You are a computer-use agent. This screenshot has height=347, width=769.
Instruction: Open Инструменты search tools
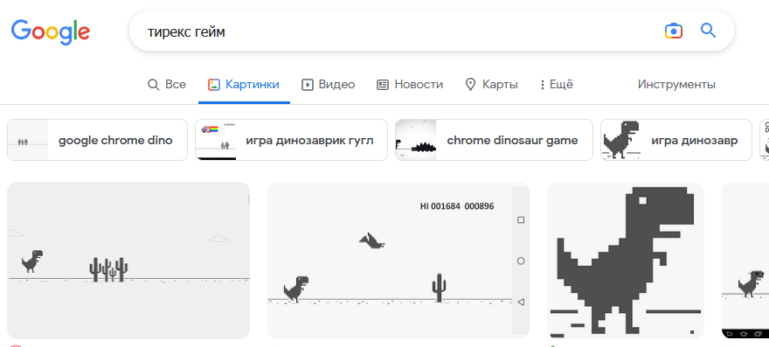coord(676,85)
